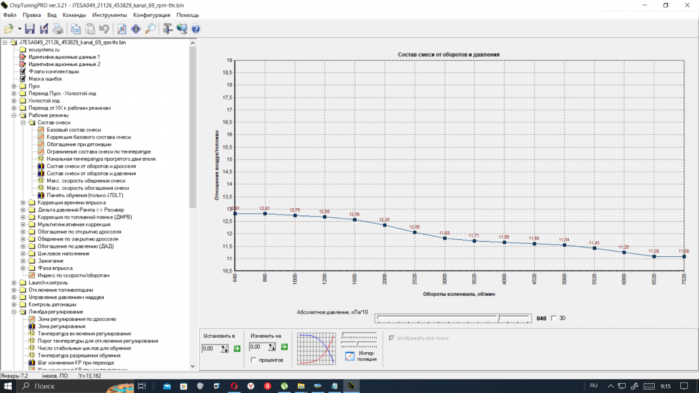699x393 pixels.
Task: Apply 'Установить в' value with green arrow
Action: pos(237,348)
